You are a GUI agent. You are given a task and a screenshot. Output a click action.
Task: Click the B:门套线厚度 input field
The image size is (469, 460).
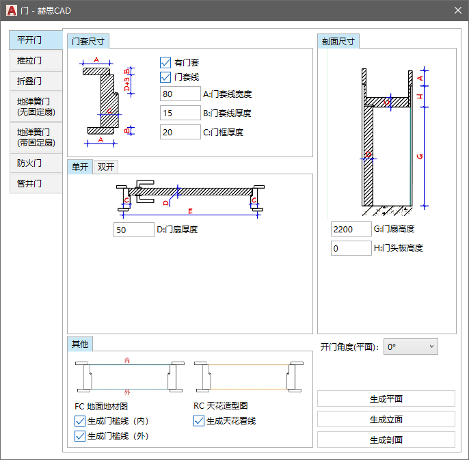(180, 113)
